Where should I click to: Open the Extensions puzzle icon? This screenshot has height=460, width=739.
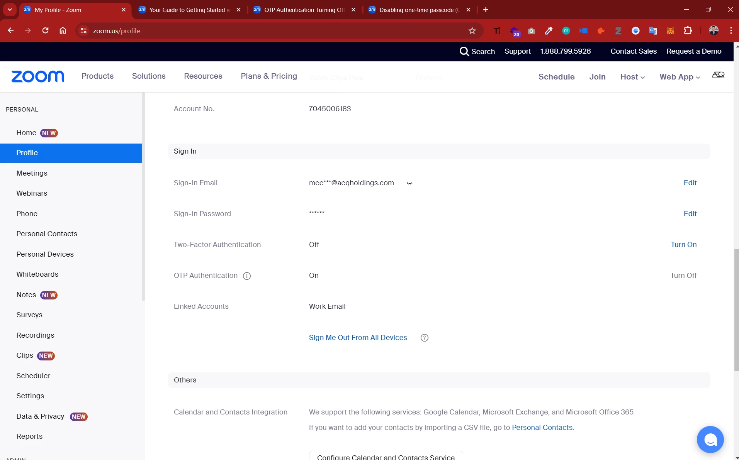click(x=688, y=30)
